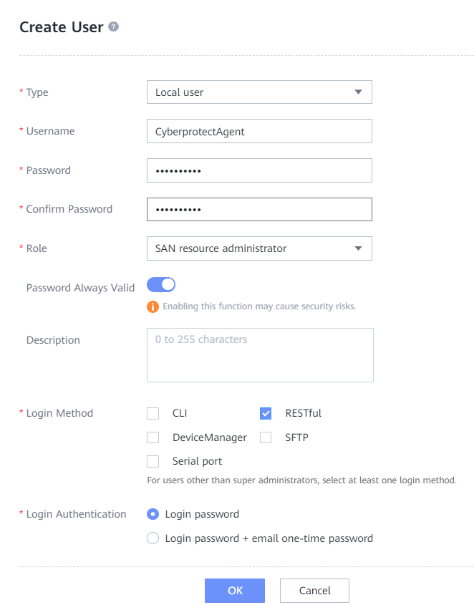The width and height of the screenshot is (474, 605).
Task: Open the Type dropdown showing Local user
Action: (258, 92)
